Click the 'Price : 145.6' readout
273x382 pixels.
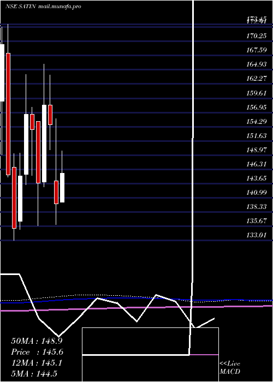[x=37, y=352]
